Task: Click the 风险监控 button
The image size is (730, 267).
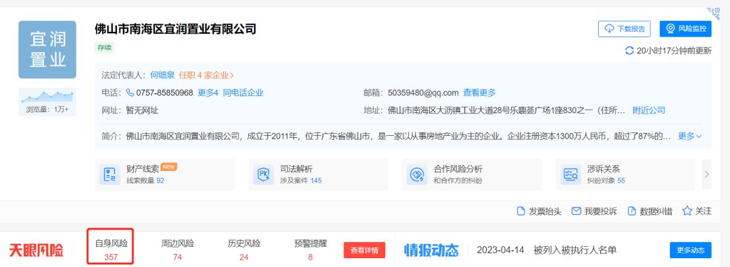Action: (685, 28)
